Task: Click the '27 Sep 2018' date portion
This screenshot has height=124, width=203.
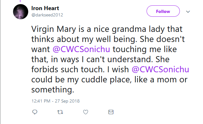Action: (67, 101)
